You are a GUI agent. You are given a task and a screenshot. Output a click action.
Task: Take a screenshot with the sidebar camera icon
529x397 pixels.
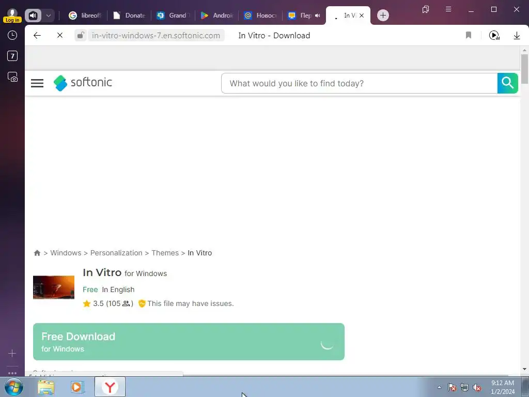coord(12,77)
